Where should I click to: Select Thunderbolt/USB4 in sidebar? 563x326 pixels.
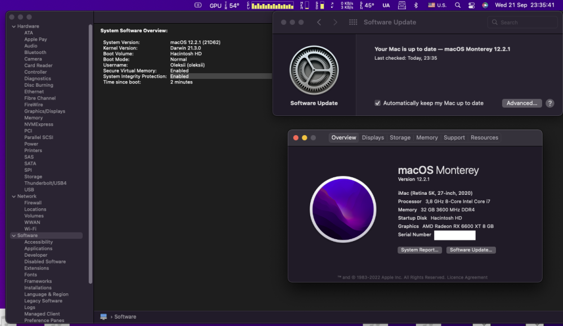coord(45,183)
